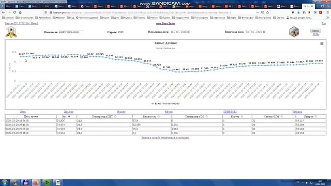Select the Температура DS radio button
The image size is (331, 186).
206,117
